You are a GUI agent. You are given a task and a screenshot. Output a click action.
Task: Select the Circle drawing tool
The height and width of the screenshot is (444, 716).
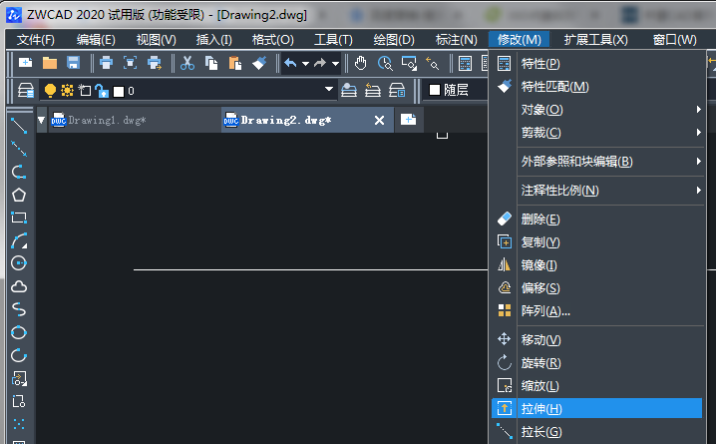click(18, 263)
